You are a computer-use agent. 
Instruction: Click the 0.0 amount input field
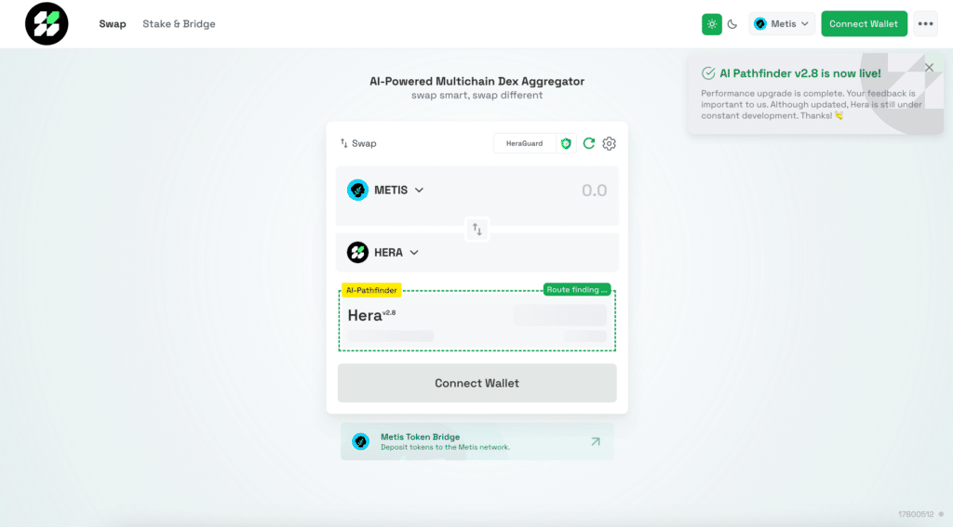(x=594, y=191)
